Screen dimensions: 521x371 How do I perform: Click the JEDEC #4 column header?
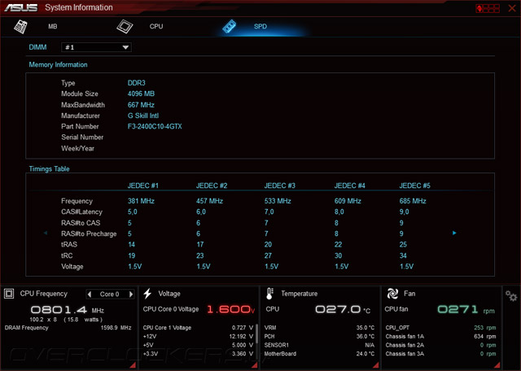[349, 185]
